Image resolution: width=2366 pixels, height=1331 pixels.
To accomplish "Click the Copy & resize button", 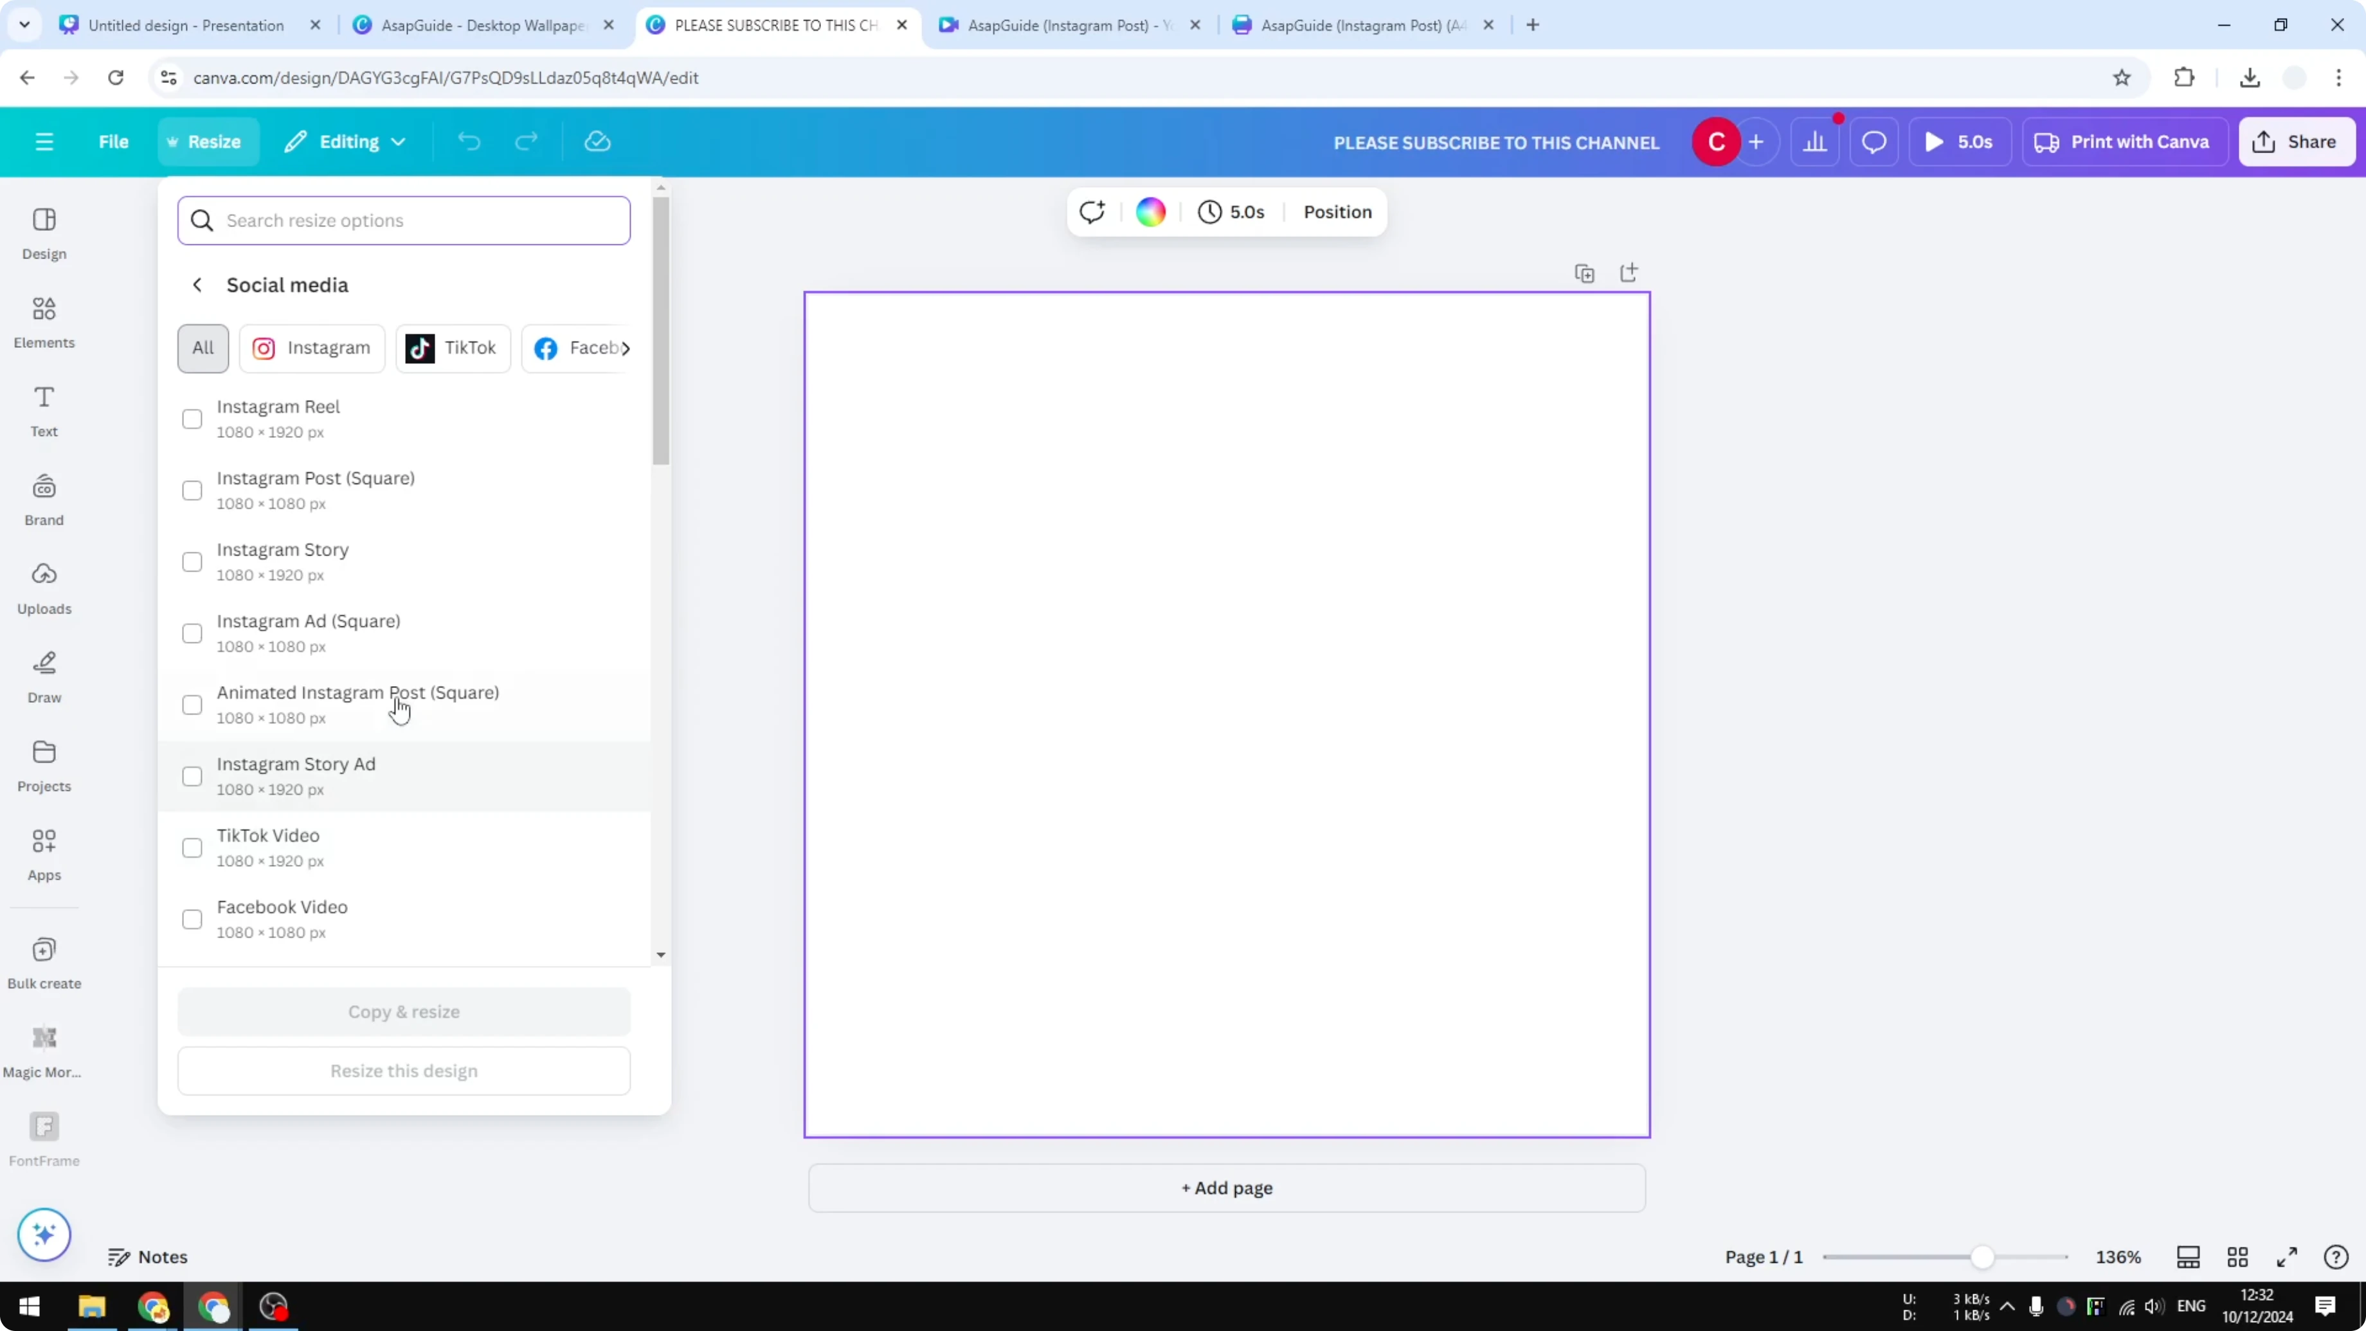I will click(403, 1011).
